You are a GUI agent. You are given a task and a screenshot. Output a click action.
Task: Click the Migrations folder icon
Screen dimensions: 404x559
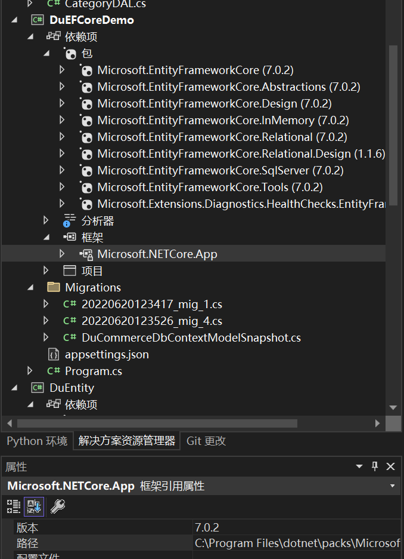click(54, 287)
